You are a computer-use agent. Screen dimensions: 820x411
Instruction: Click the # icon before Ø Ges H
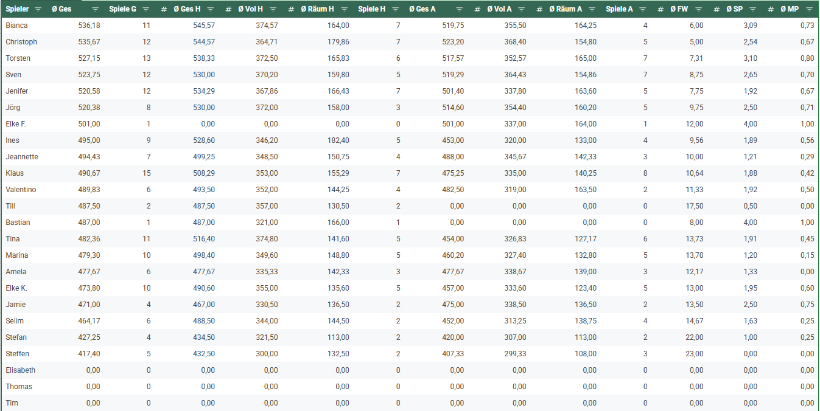click(164, 10)
